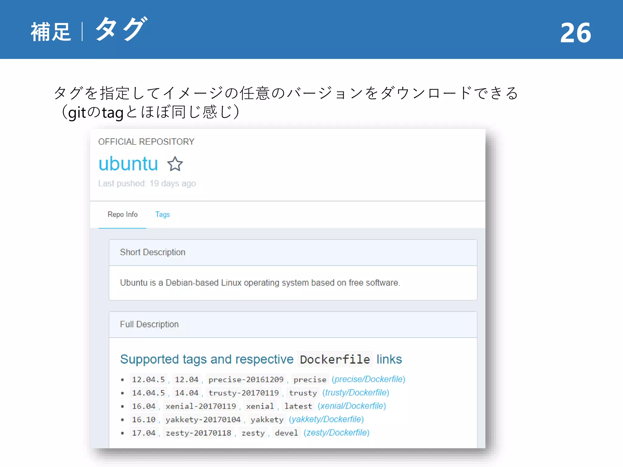
Task: Open the ubuntu repository title link
Action: [128, 164]
